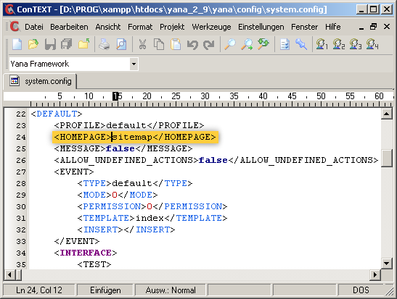Click the vertical scrollbar down arrow

[386, 264]
